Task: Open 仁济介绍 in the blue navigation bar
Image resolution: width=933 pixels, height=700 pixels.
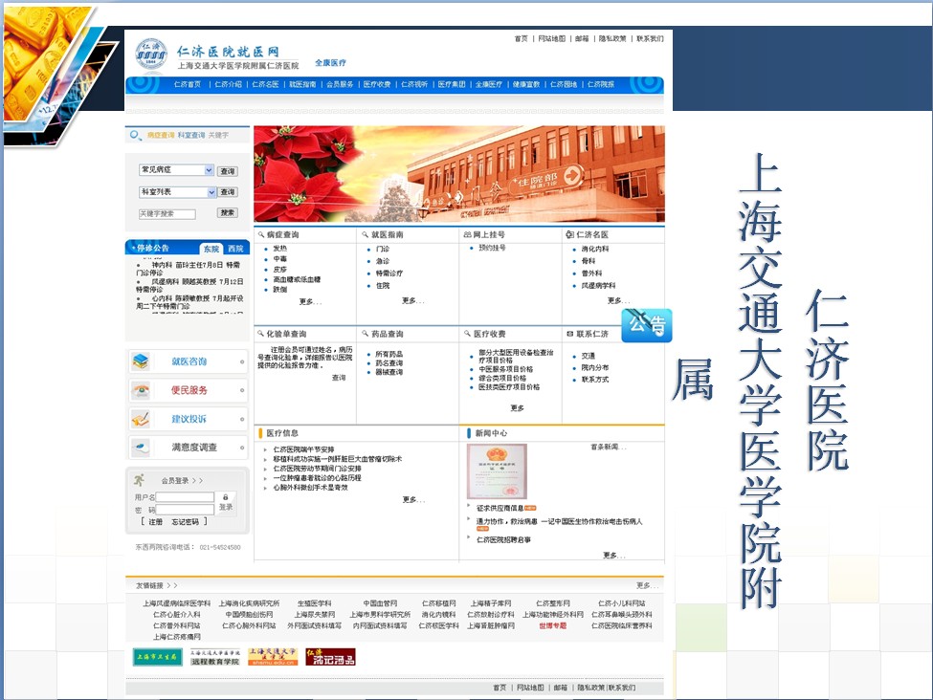Action: click(228, 84)
